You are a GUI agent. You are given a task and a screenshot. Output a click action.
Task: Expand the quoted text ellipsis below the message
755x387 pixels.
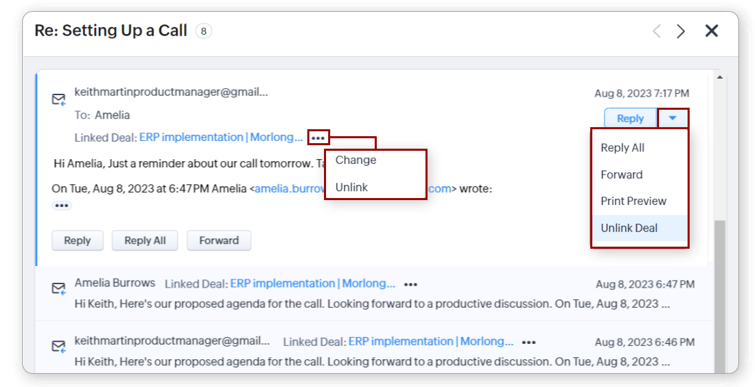point(62,206)
